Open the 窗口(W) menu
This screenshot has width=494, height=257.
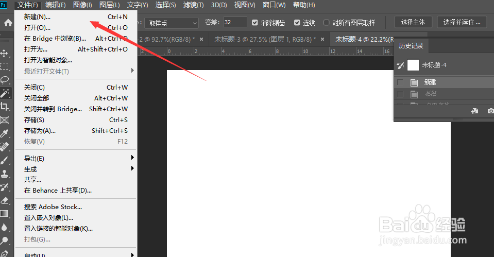(x=274, y=5)
